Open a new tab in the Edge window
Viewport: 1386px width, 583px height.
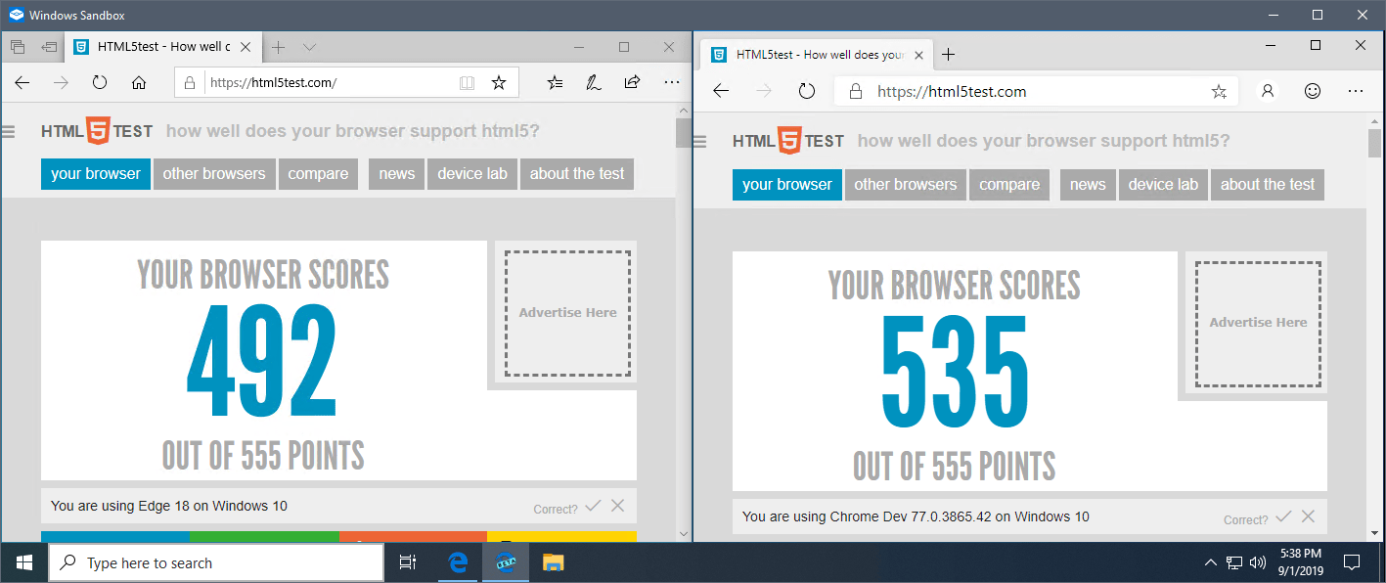(x=279, y=47)
